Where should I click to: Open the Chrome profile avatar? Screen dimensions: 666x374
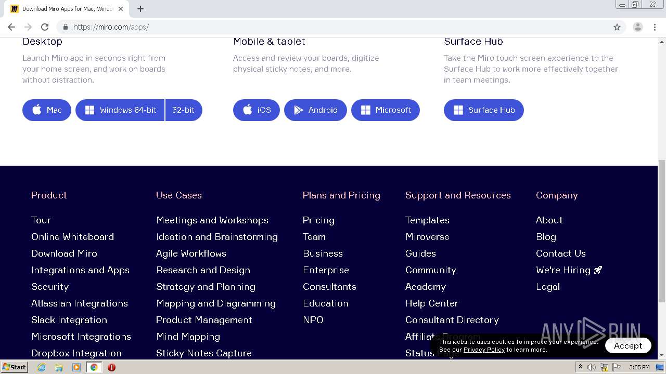point(638,27)
